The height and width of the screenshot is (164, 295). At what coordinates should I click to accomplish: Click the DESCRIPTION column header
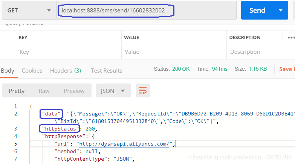(x=245, y=38)
